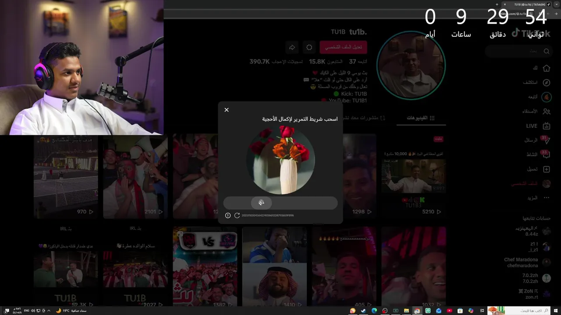Open the Friends icon in sidebar
This screenshot has height=315, width=561.
click(546, 112)
